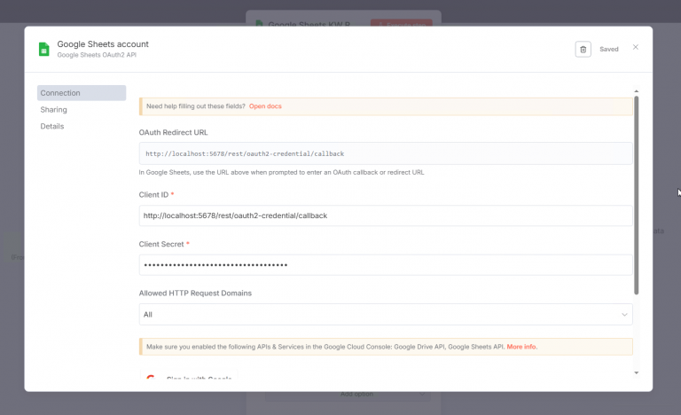681x415 pixels.
Task: Click the OAuth Redirect URL field
Action: 386,153
